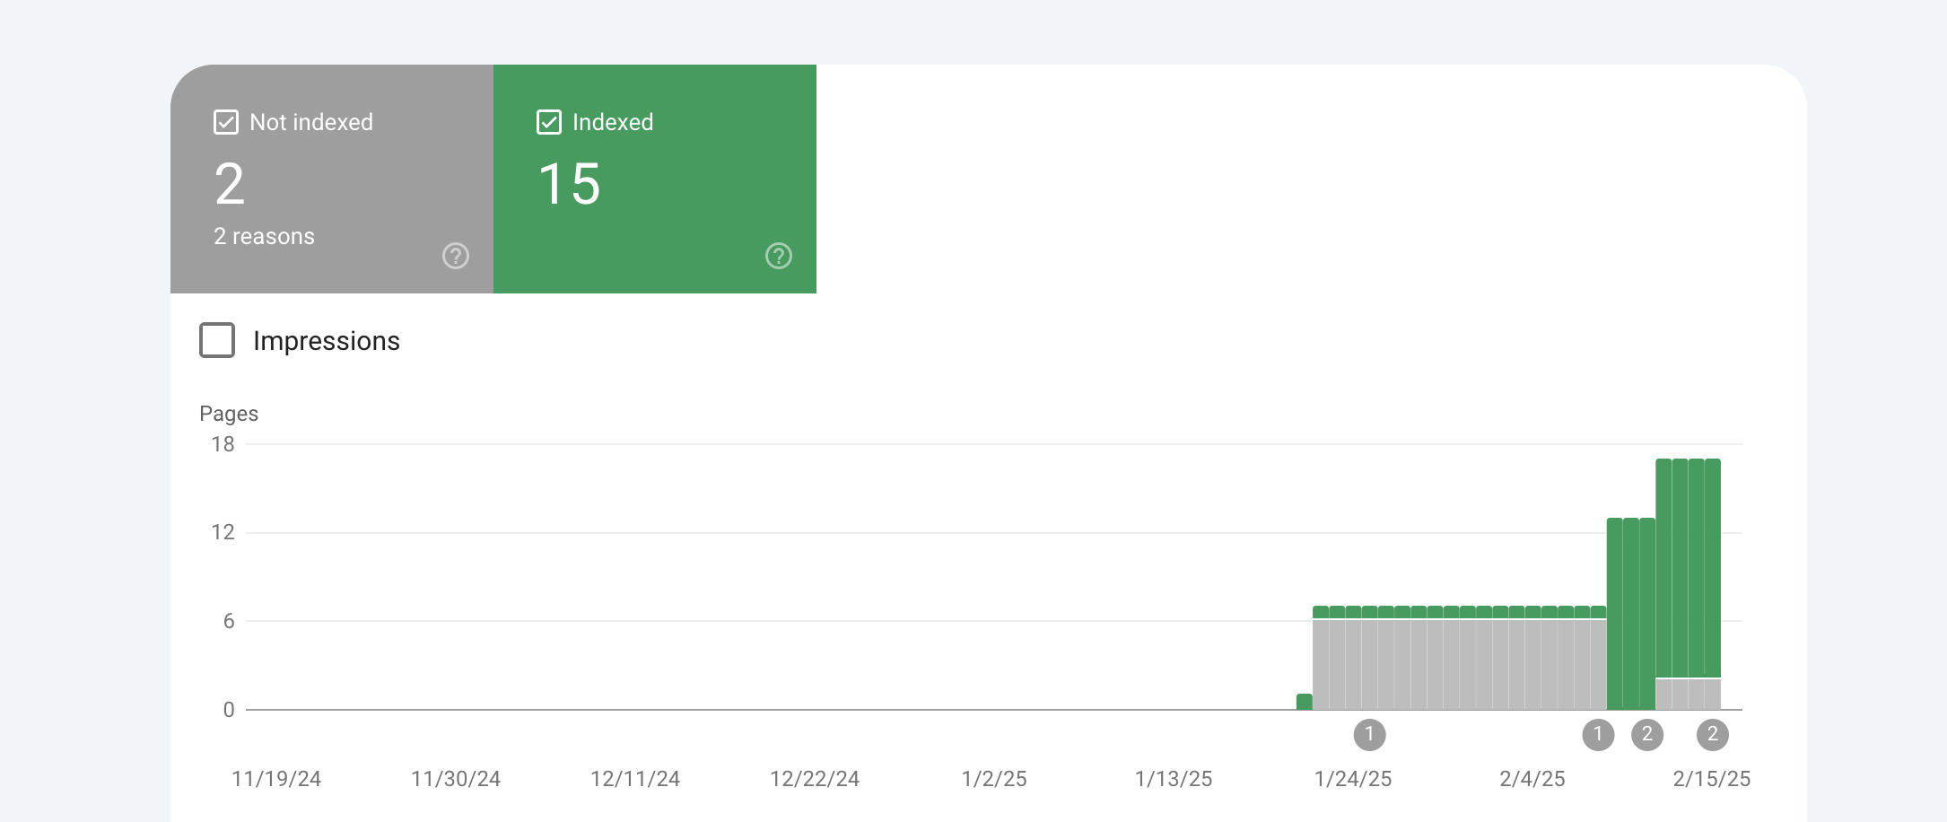
Task: Click the wide gray not-indexed bar area
Action: coord(1460,664)
